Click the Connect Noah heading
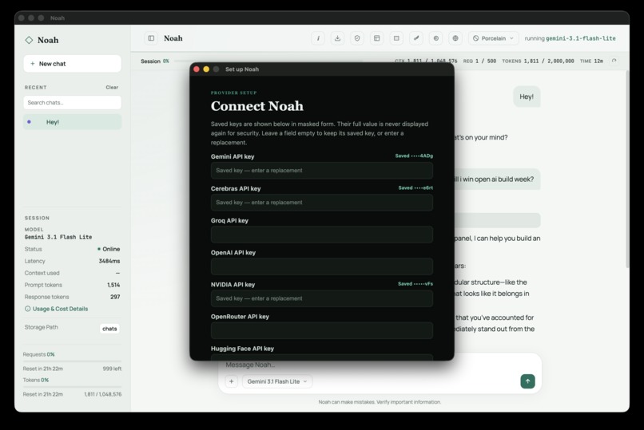Image resolution: width=644 pixels, height=430 pixels. click(257, 106)
